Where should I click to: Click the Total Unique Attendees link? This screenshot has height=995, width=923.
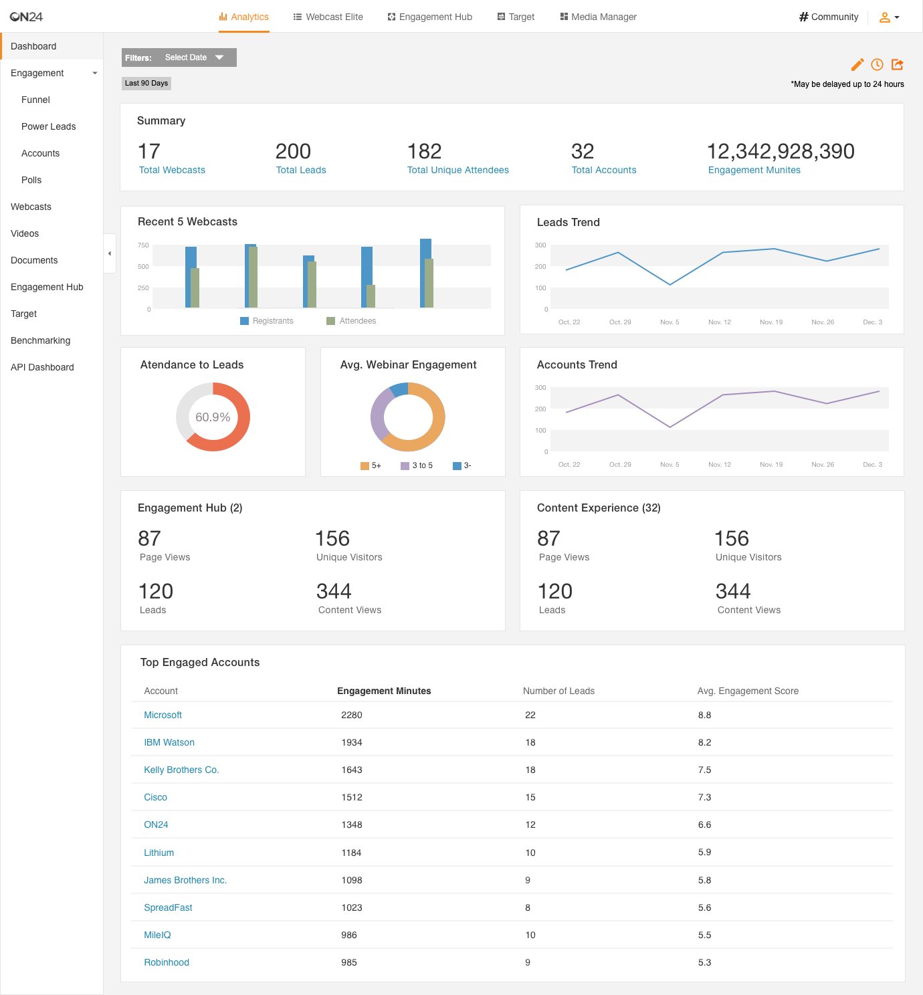(457, 170)
